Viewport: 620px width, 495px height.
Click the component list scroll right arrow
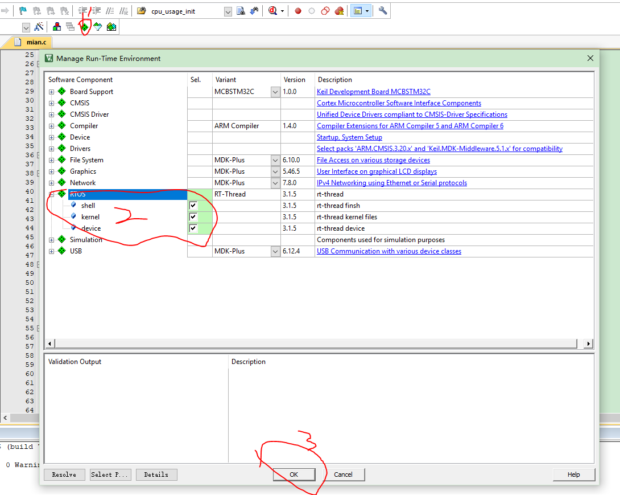588,343
